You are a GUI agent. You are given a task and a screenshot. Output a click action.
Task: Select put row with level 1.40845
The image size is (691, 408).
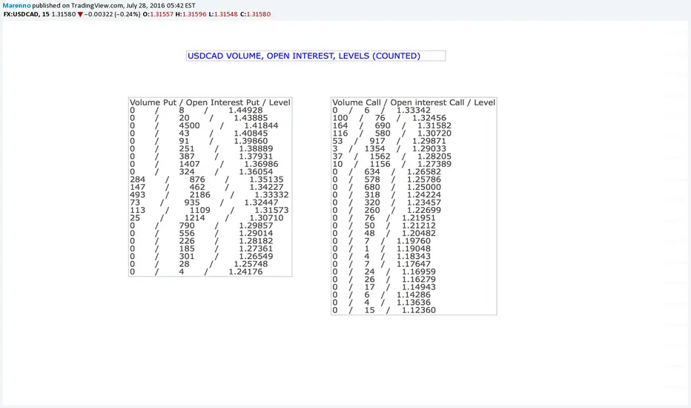click(x=199, y=134)
